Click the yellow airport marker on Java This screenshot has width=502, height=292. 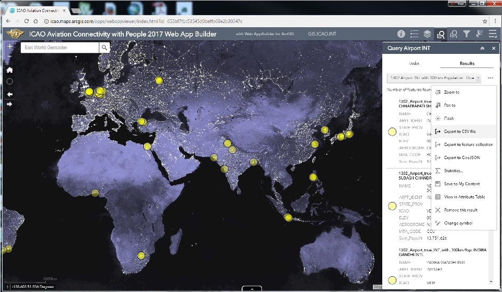coord(288,218)
